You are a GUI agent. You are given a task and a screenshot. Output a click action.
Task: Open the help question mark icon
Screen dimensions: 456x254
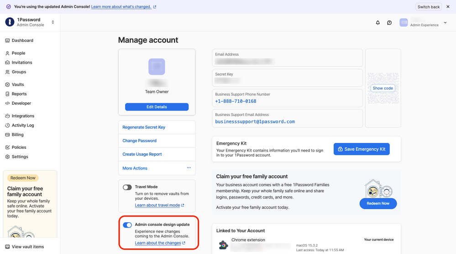point(389,23)
